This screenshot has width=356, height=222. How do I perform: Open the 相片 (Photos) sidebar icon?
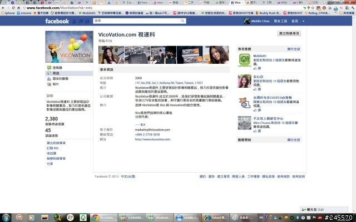coord(49,84)
